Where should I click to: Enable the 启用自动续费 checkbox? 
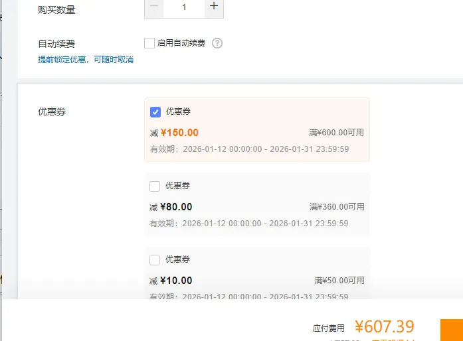pos(149,43)
